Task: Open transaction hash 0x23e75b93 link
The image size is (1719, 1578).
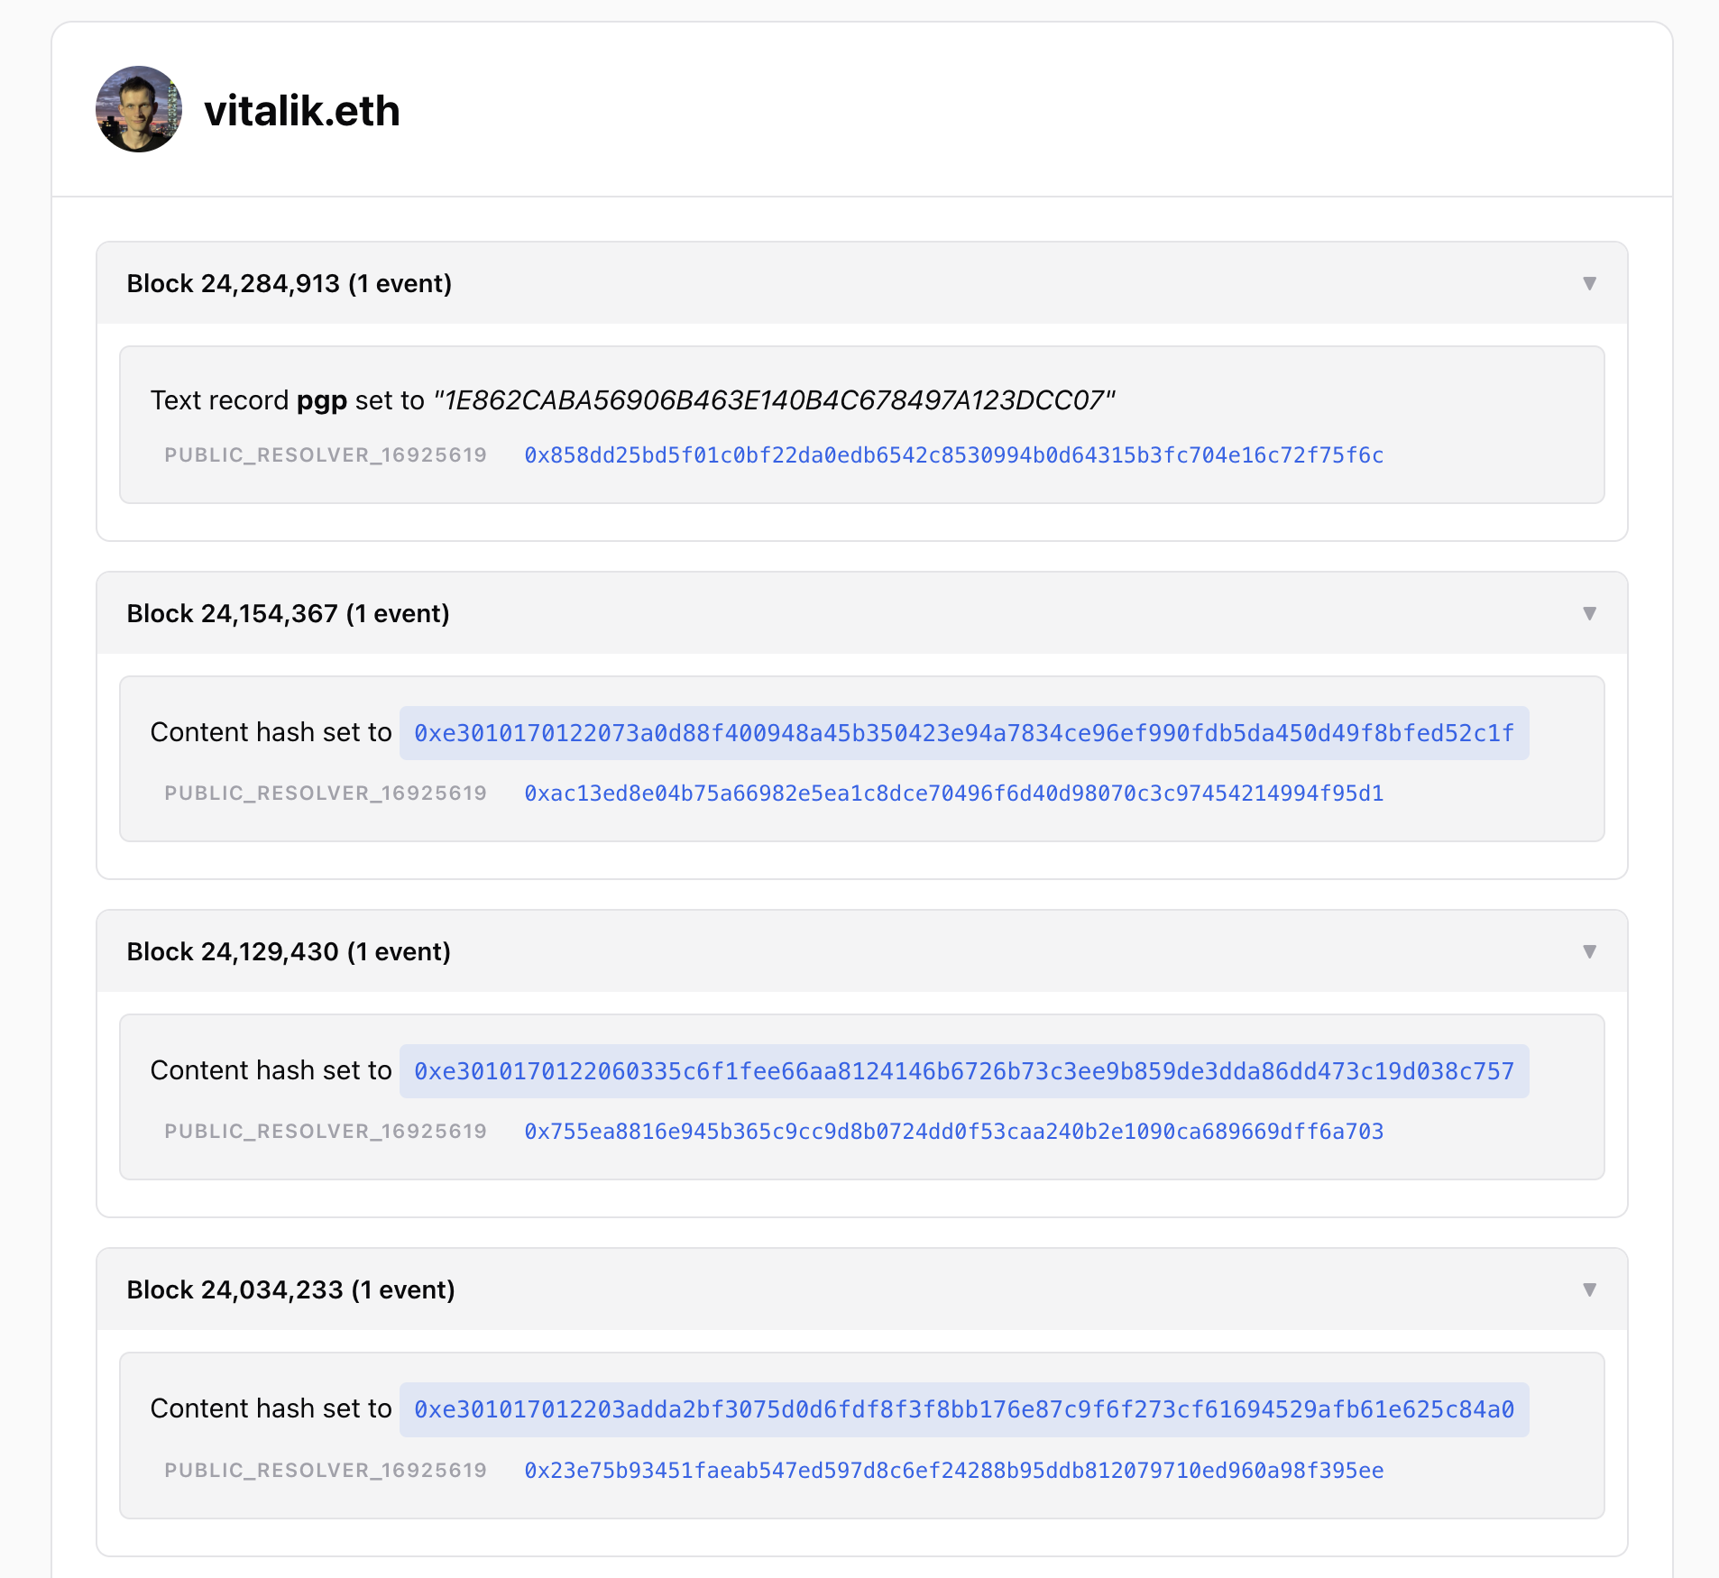Action: tap(953, 1471)
